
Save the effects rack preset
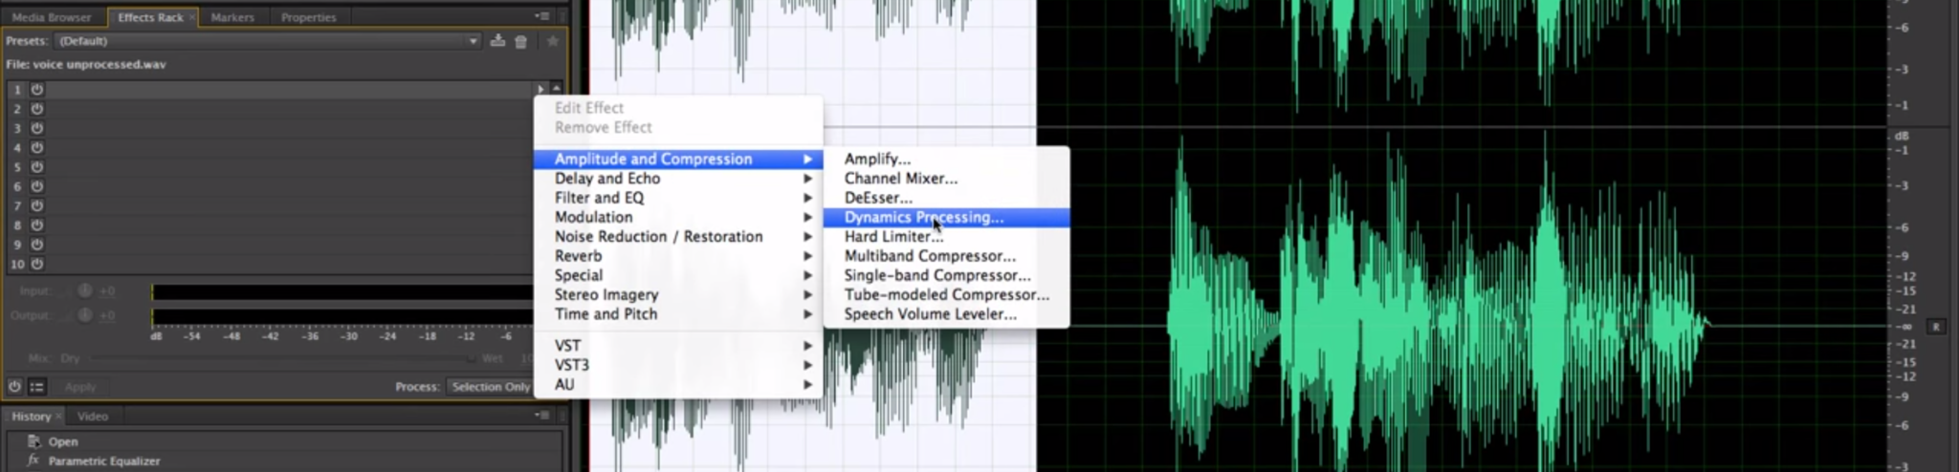[x=497, y=41]
